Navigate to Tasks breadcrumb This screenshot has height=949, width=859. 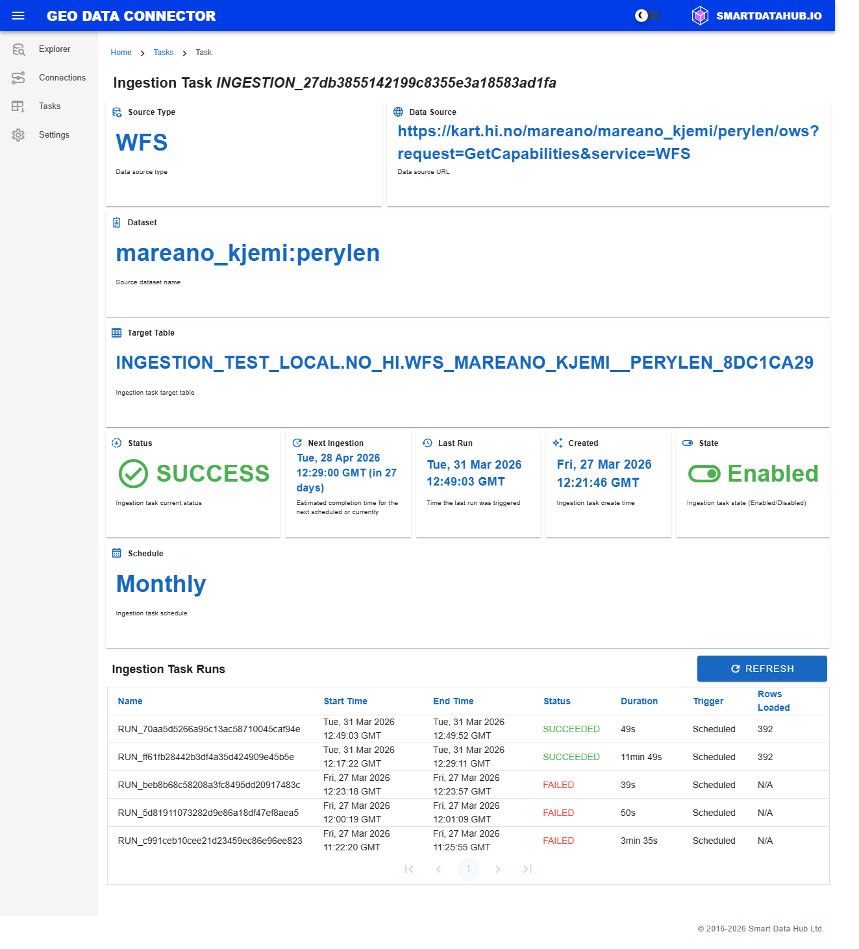[x=164, y=53]
